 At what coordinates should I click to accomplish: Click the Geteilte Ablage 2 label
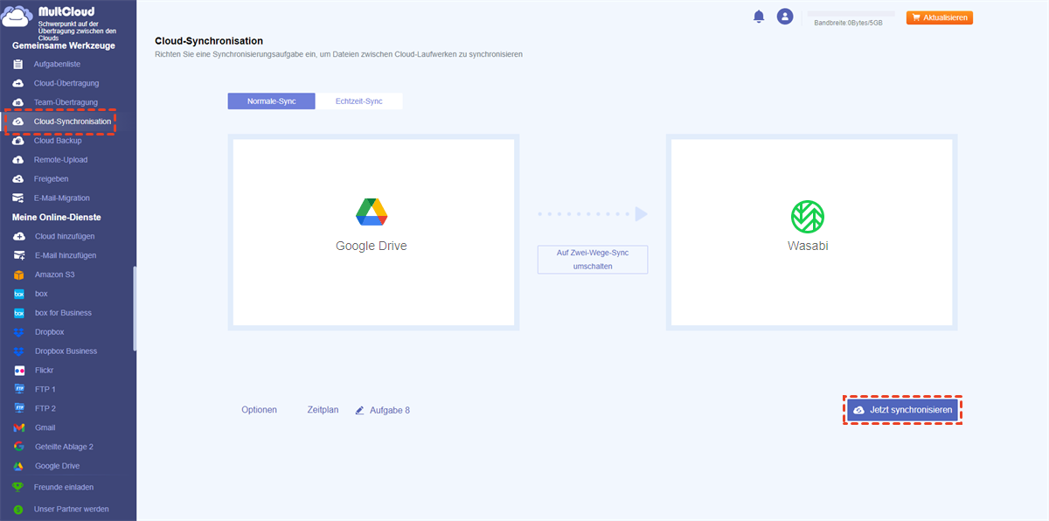[x=64, y=447]
